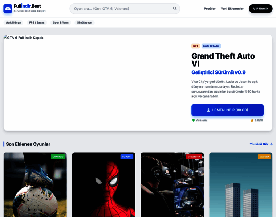Click the DODI REPACK badge
This screenshot has width=276, height=217.
[x=211, y=46]
